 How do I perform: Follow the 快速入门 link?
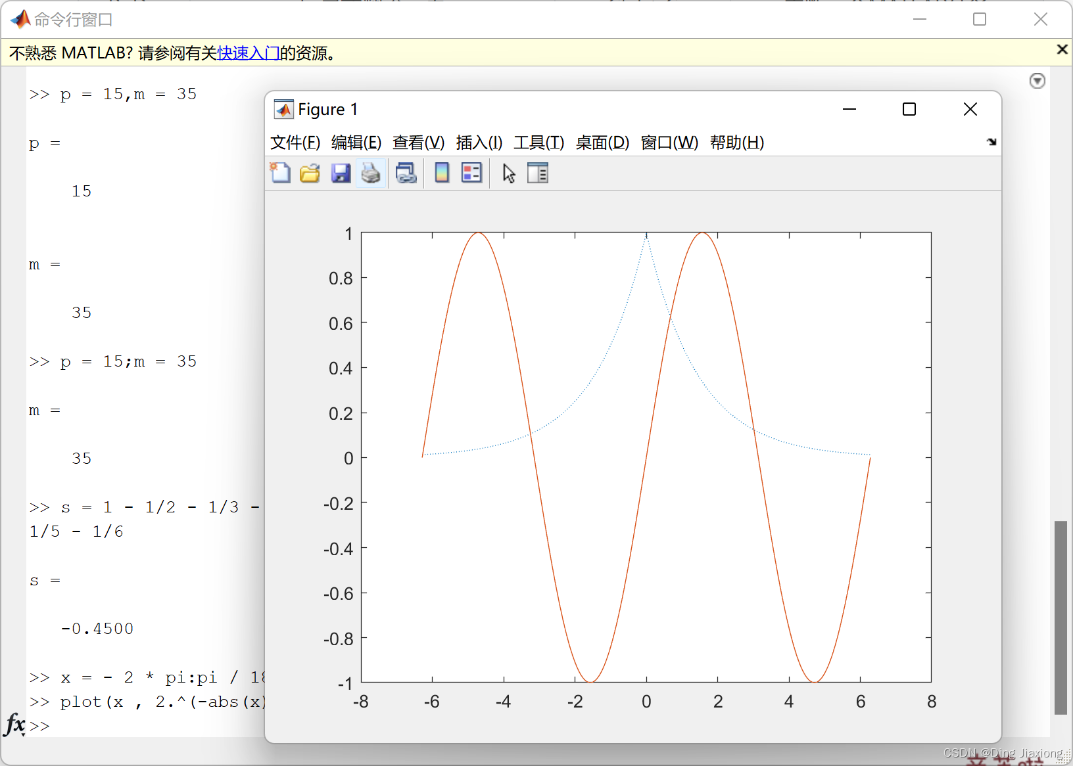pyautogui.click(x=249, y=53)
